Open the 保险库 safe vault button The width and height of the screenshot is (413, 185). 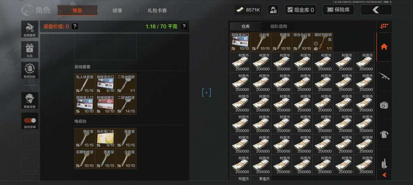[x=338, y=10]
